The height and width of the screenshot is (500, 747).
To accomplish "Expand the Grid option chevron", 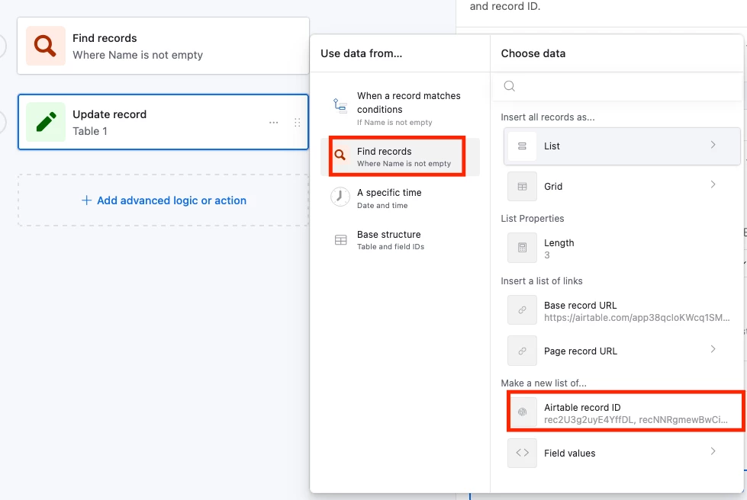I will 713,184.
